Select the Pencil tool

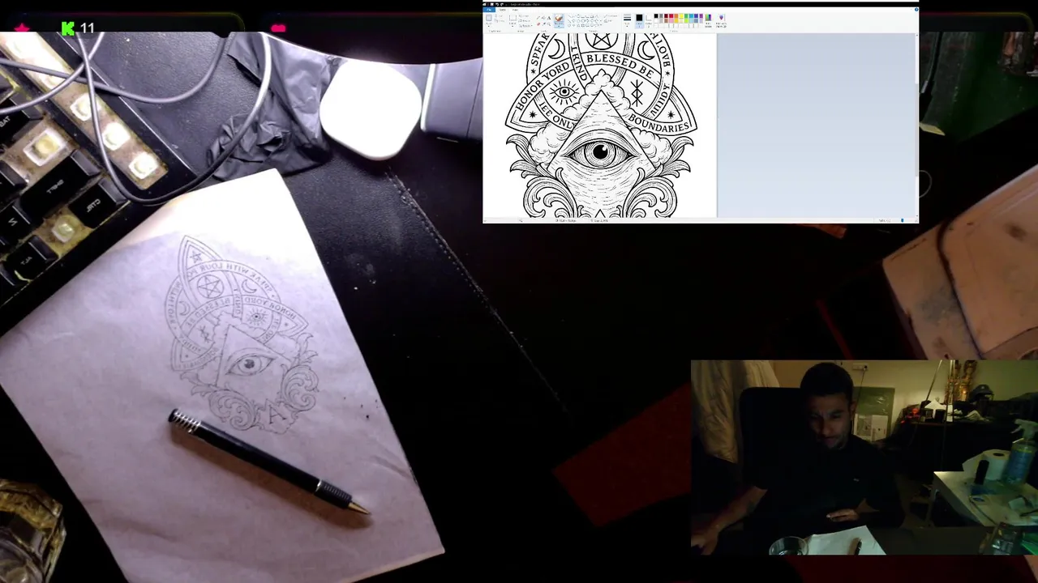click(x=538, y=18)
